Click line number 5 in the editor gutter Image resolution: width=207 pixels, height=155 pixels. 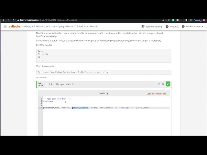[41, 108]
